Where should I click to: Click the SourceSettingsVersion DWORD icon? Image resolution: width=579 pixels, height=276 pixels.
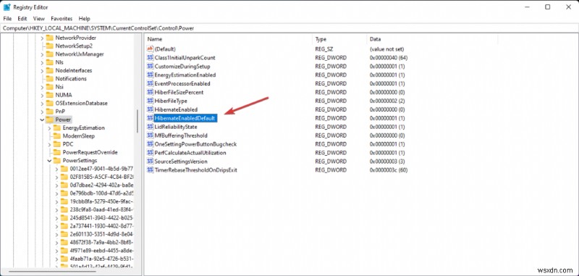pyautogui.click(x=150, y=162)
